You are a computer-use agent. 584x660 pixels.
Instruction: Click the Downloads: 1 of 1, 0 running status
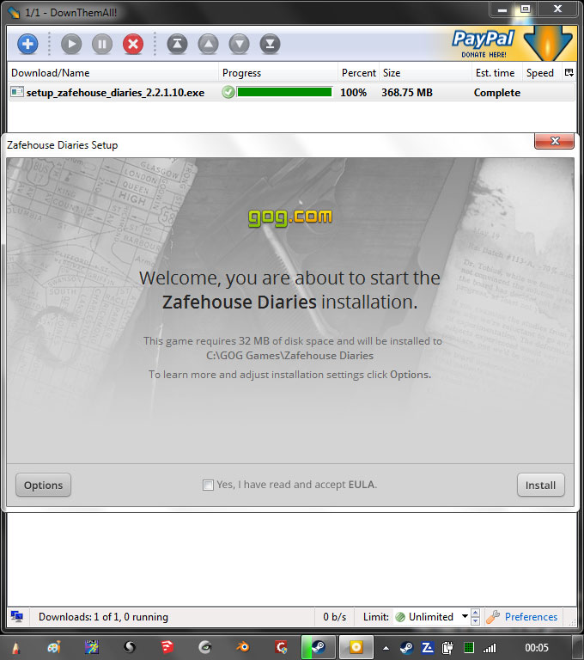point(103,617)
